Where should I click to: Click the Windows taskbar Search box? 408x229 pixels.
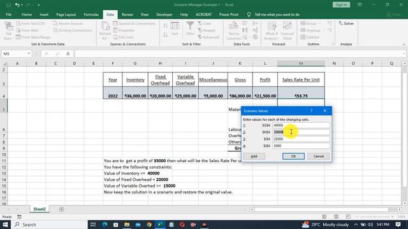[50, 225]
